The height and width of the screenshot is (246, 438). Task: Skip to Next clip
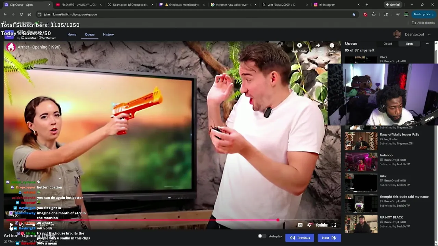pos(329,238)
